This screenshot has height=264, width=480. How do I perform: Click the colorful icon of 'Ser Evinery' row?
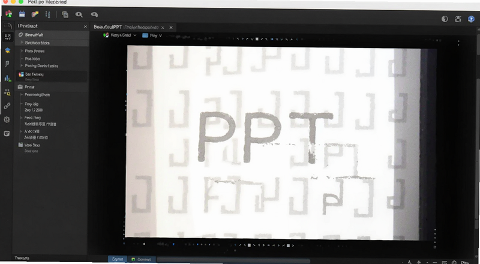click(21, 74)
